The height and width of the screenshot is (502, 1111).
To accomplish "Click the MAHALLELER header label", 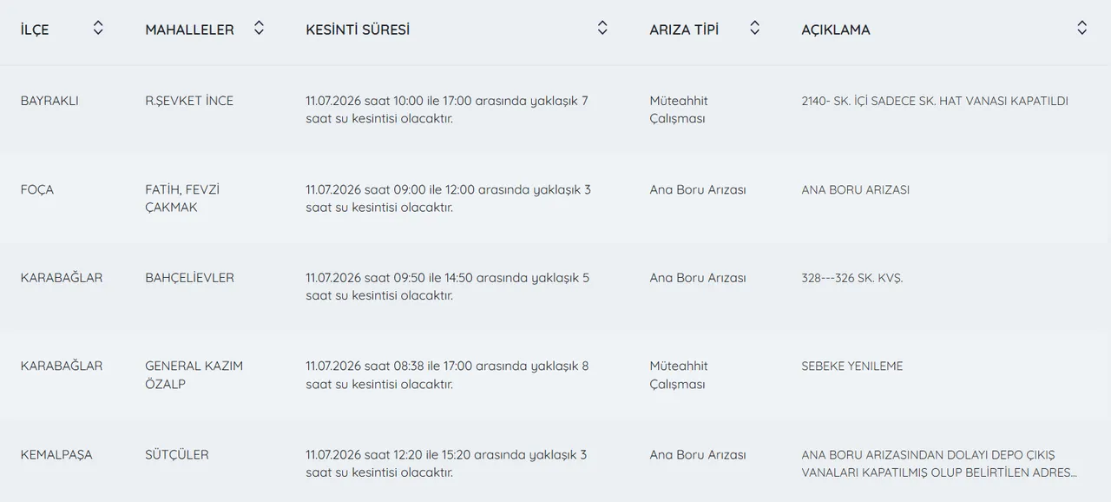I will tap(189, 30).
